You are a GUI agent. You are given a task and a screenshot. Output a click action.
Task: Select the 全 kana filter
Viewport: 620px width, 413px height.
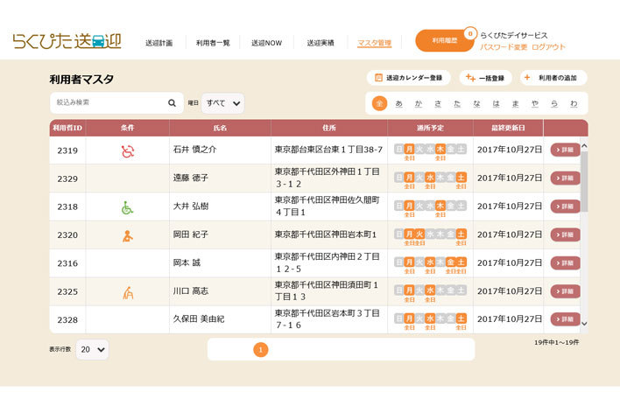coord(379,103)
